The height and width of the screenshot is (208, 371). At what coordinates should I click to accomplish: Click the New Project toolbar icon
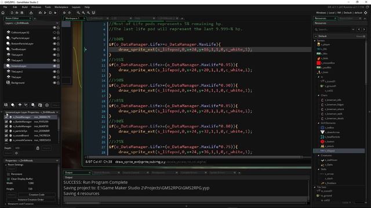(12, 13)
